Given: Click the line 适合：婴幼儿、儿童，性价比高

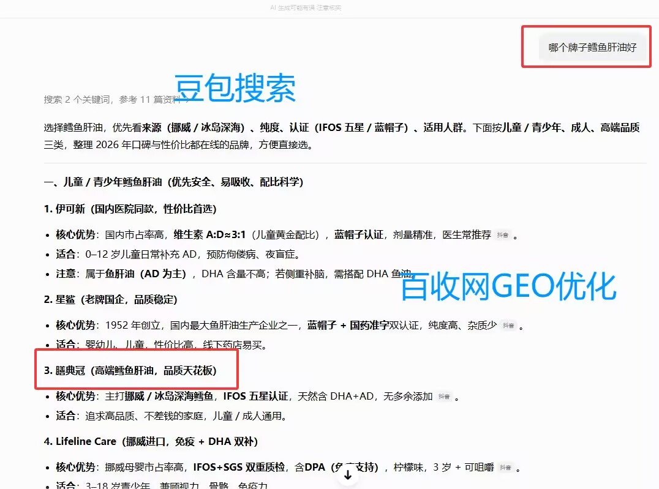Looking at the screenshot, I should [161, 345].
